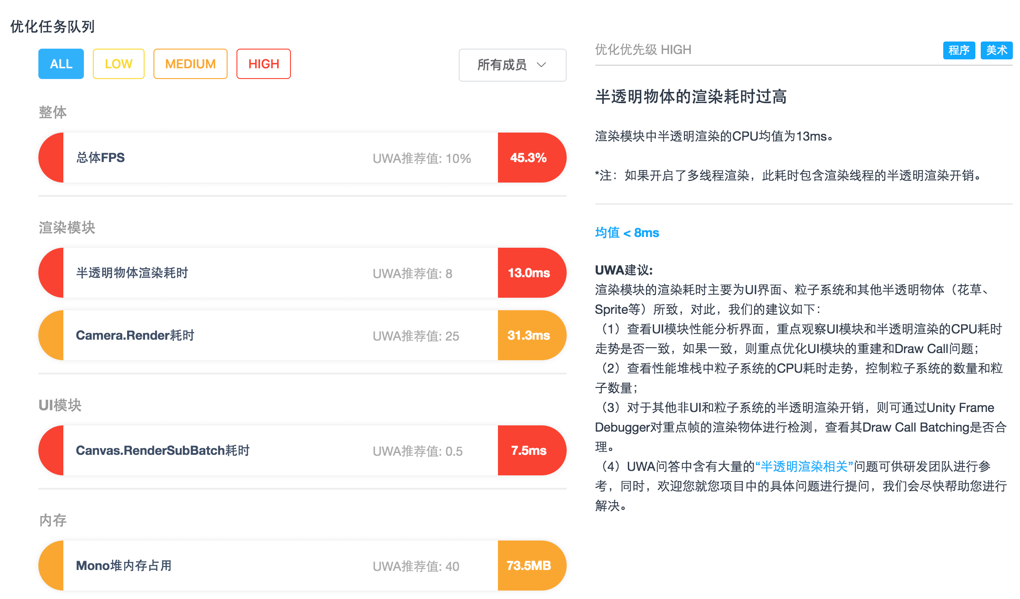1020x599 pixels.
Task: Click the 均值 < 8ms threshold text
Action: point(627,233)
